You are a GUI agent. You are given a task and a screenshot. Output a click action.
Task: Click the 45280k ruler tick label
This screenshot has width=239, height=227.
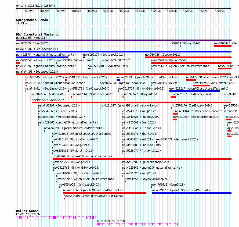click(x=220, y=11)
